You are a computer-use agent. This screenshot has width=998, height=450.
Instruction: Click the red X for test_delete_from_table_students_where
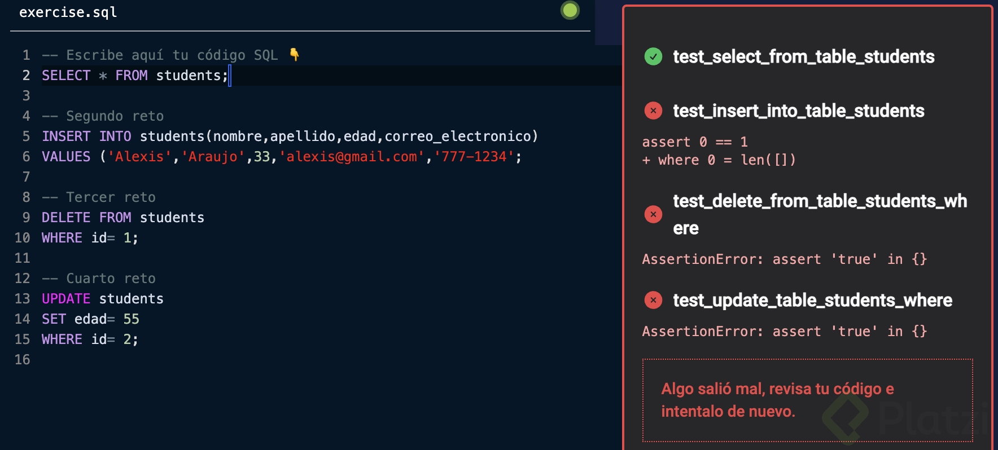pyautogui.click(x=653, y=214)
